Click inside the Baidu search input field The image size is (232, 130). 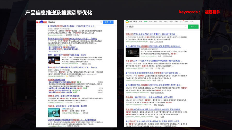(x=73, y=22)
